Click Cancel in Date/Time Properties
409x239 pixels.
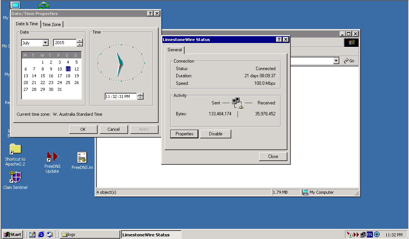click(113, 129)
